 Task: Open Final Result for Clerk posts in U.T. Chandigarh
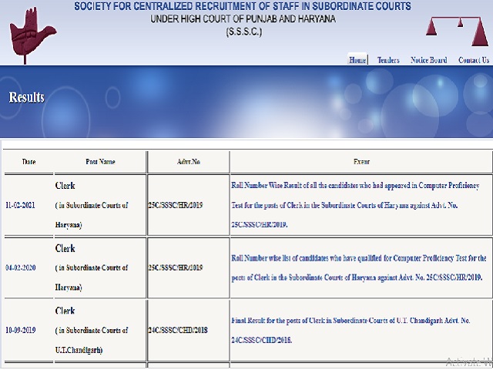[x=350, y=330]
